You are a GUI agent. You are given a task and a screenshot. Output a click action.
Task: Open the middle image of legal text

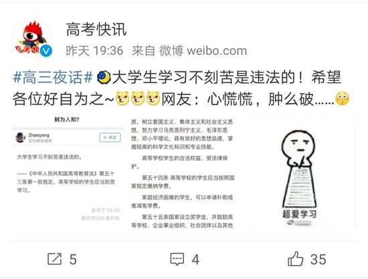point(182,172)
